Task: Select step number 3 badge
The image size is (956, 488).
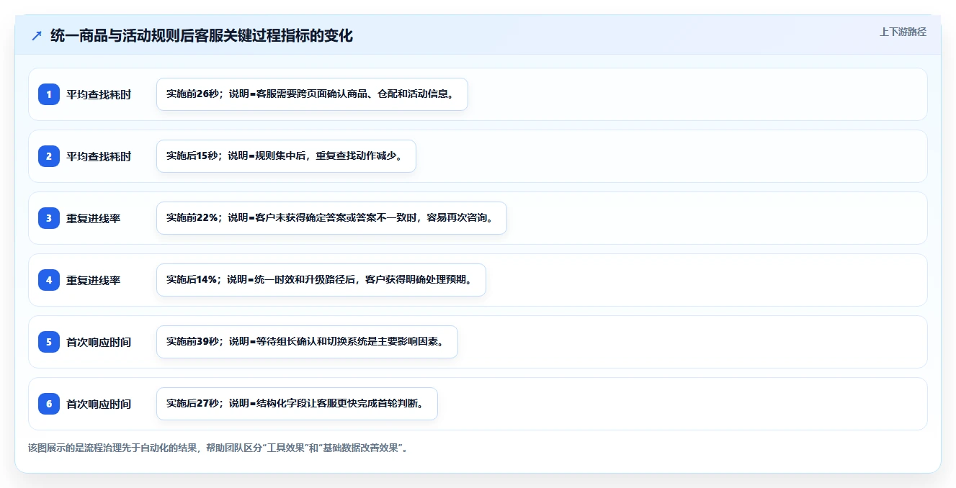Action: pos(49,218)
